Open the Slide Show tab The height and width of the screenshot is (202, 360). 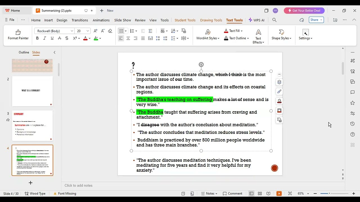(x=123, y=20)
